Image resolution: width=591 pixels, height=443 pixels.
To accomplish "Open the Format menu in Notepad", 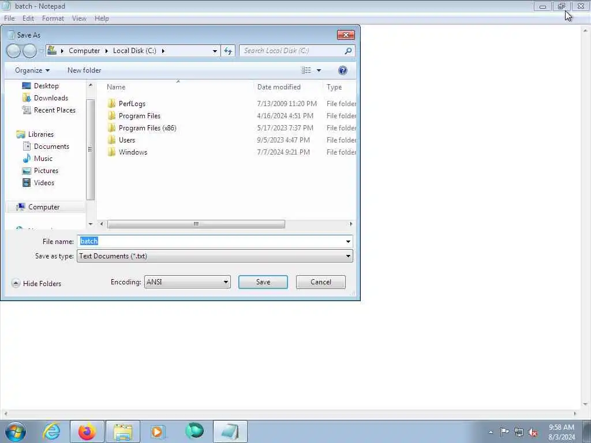I will click(53, 18).
